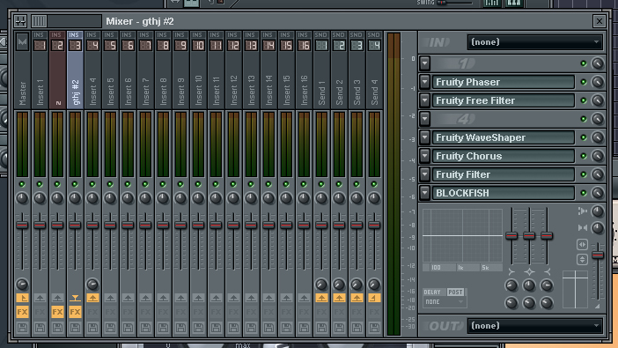
Task: Click the first EQ band level fader
Action: click(511, 236)
